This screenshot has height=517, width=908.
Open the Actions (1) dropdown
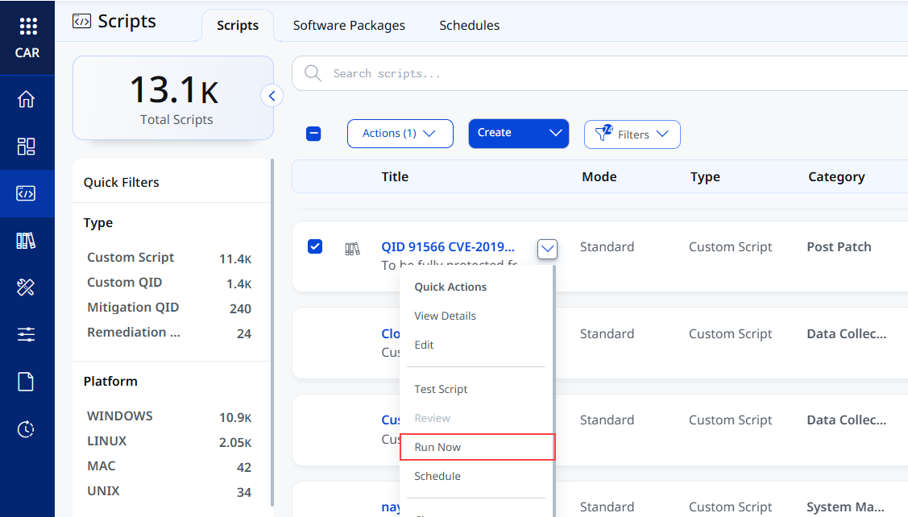pos(400,134)
